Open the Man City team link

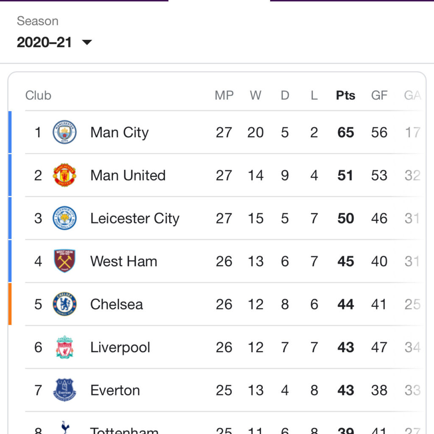(119, 132)
